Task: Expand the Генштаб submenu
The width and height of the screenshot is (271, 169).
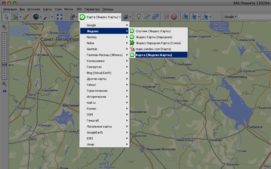Action: click(x=105, y=121)
